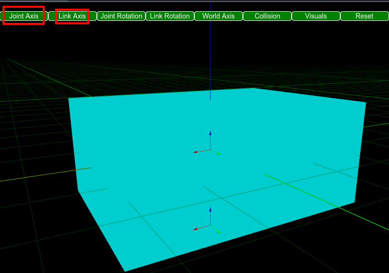The height and width of the screenshot is (273, 389).
Task: Click the upper axis gizmo's blue arrow
Action: point(210,133)
